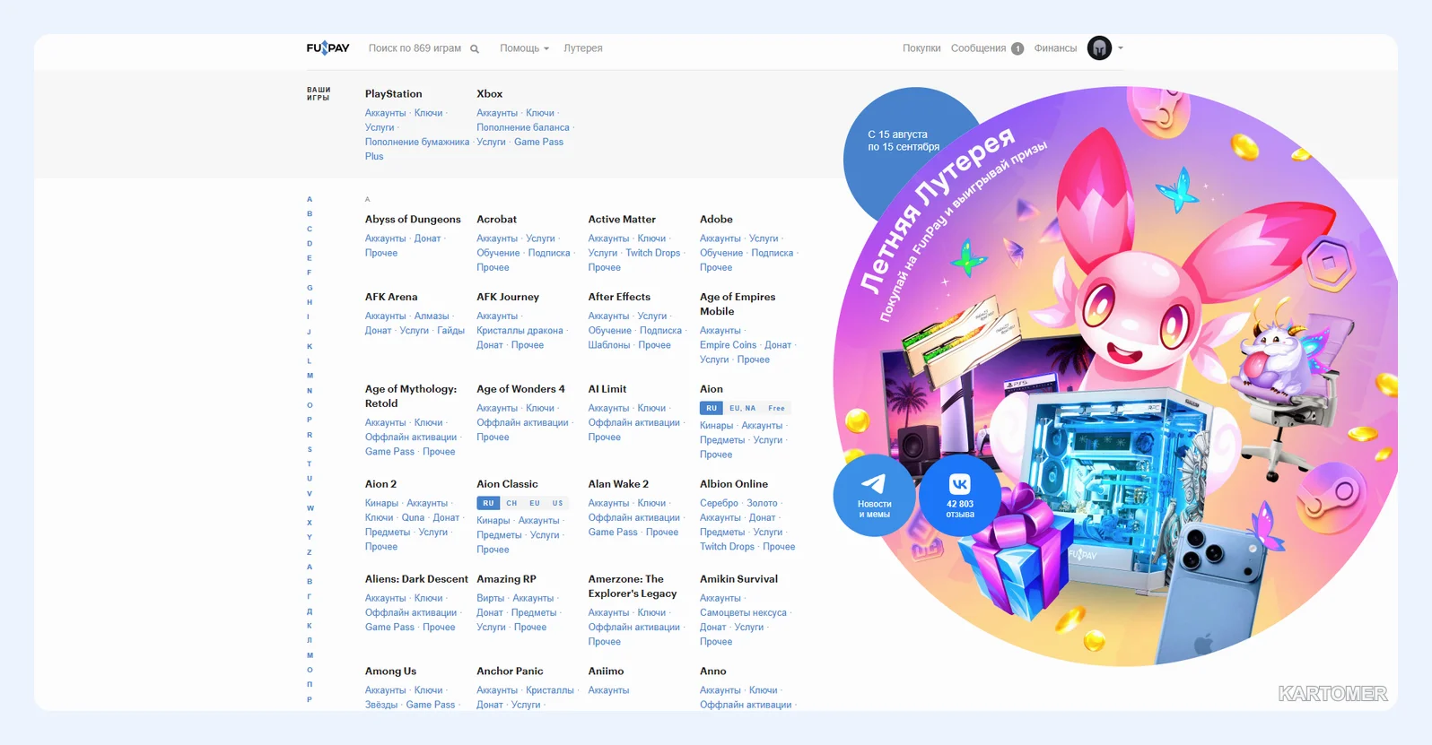Expand the Помощь dropdown menu

point(524,48)
